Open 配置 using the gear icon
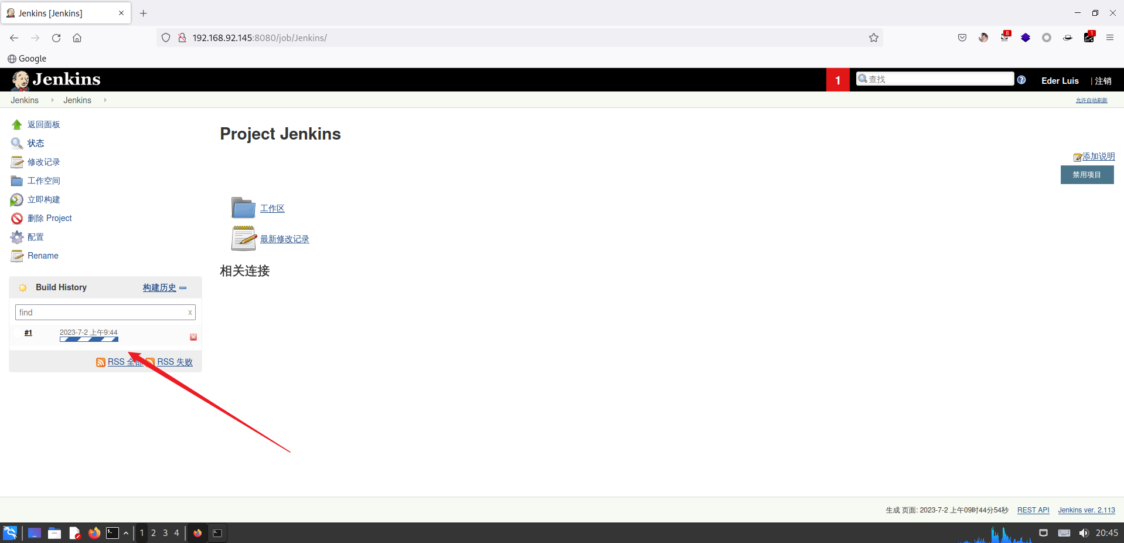Screen dimensions: 1124x543 tap(17, 237)
